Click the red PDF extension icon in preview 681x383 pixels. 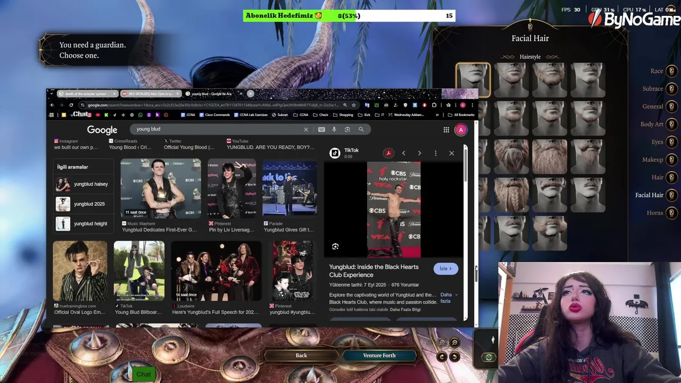[388, 153]
